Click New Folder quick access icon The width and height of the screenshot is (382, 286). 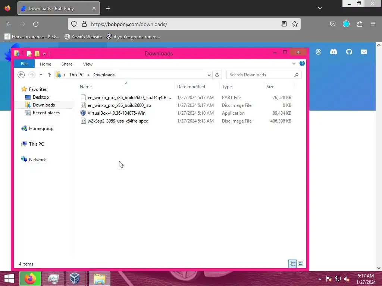(37, 54)
